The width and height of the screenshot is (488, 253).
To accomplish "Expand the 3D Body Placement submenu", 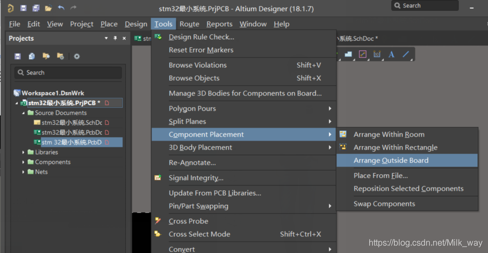I will click(243, 147).
